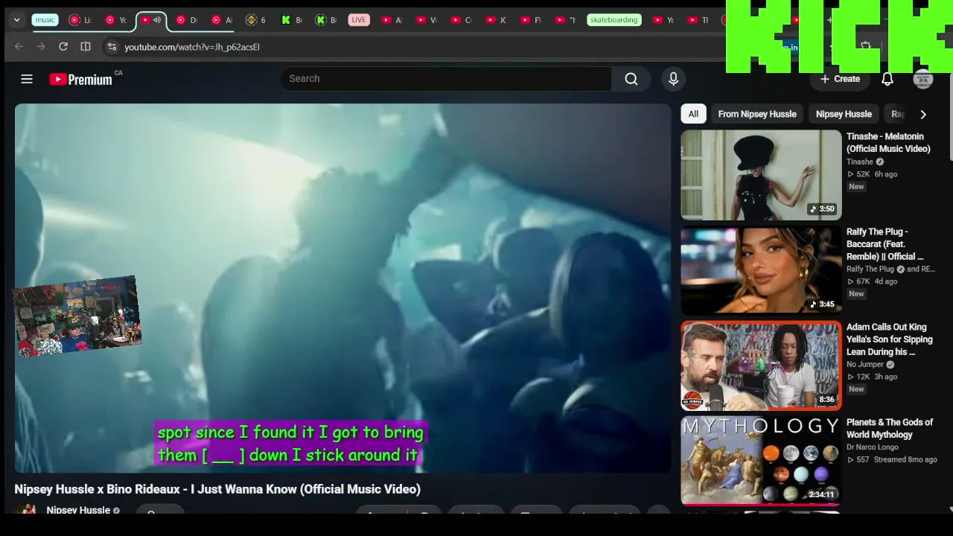Click the green caption text on the video
The height and width of the screenshot is (536, 953).
[290, 444]
